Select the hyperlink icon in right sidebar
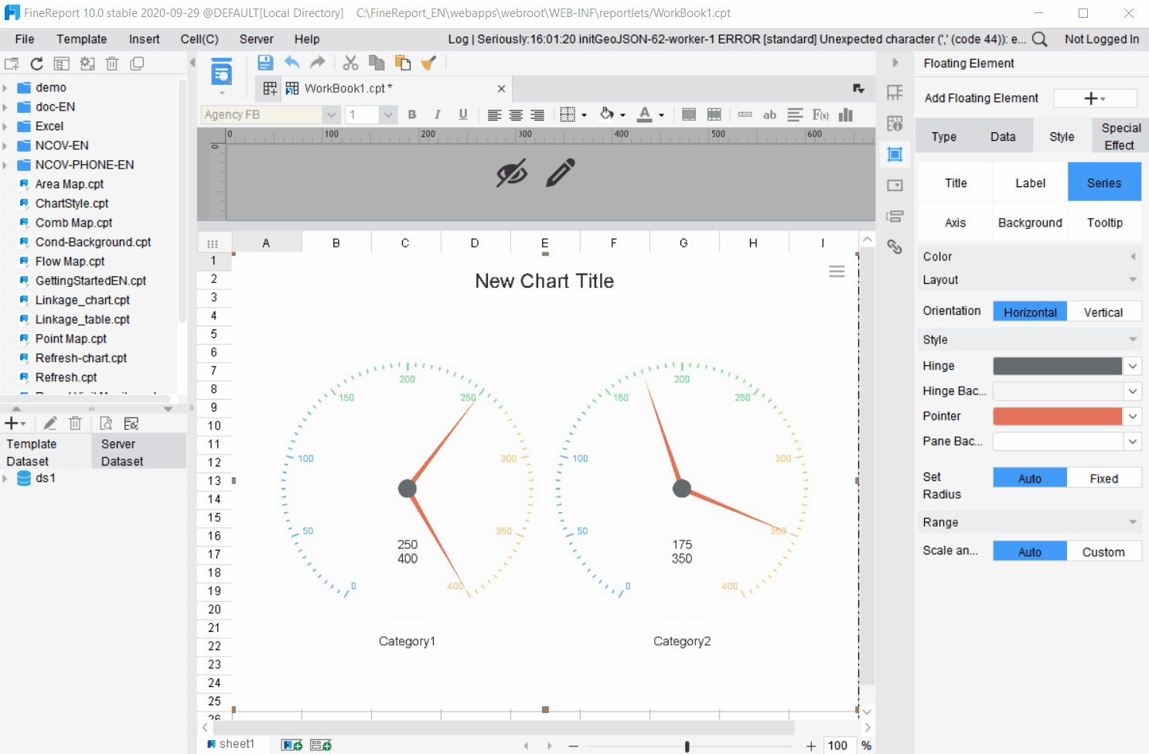 [895, 247]
